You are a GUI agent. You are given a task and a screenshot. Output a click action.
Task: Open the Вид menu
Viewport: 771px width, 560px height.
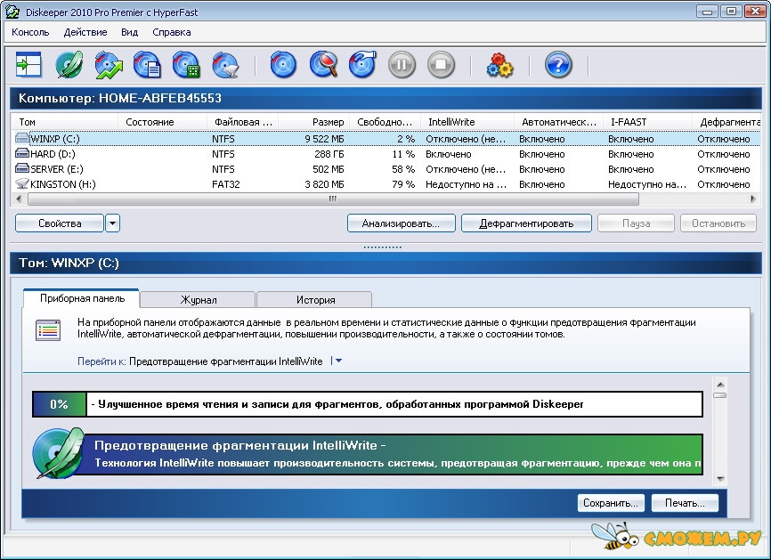coord(129,32)
